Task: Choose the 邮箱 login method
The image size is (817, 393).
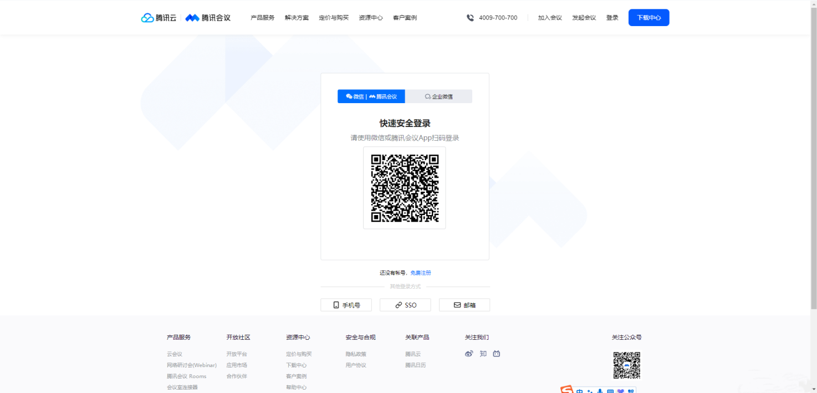Action: (x=464, y=305)
